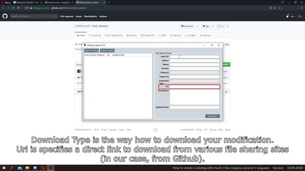Click Import Catalog button in Catalog Creation Tool
This screenshot has width=305, height=171.
[x=91, y=51]
